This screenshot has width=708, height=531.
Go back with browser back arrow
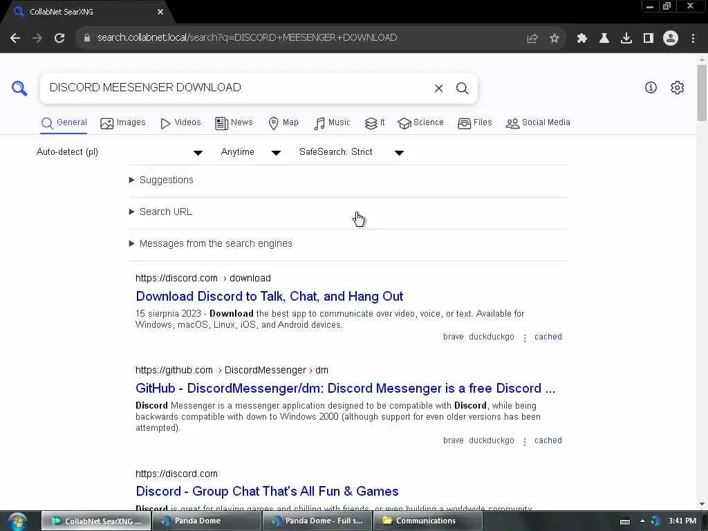click(x=15, y=38)
